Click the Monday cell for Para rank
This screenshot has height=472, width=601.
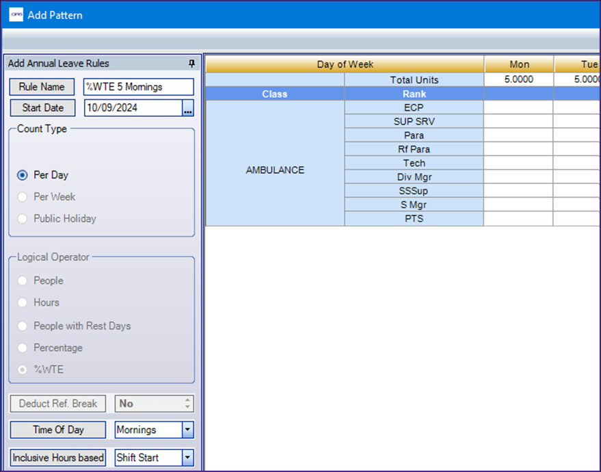[x=519, y=135]
